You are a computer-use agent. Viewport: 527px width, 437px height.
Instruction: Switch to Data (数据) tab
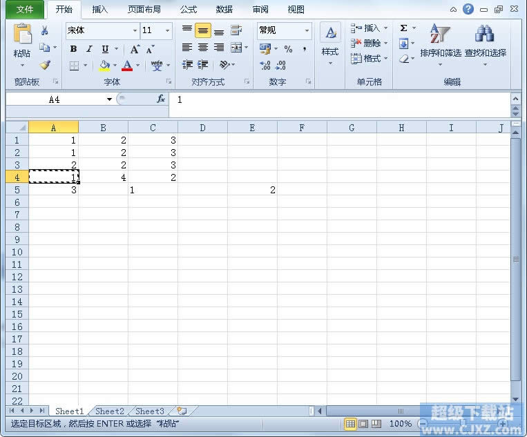pyautogui.click(x=224, y=10)
